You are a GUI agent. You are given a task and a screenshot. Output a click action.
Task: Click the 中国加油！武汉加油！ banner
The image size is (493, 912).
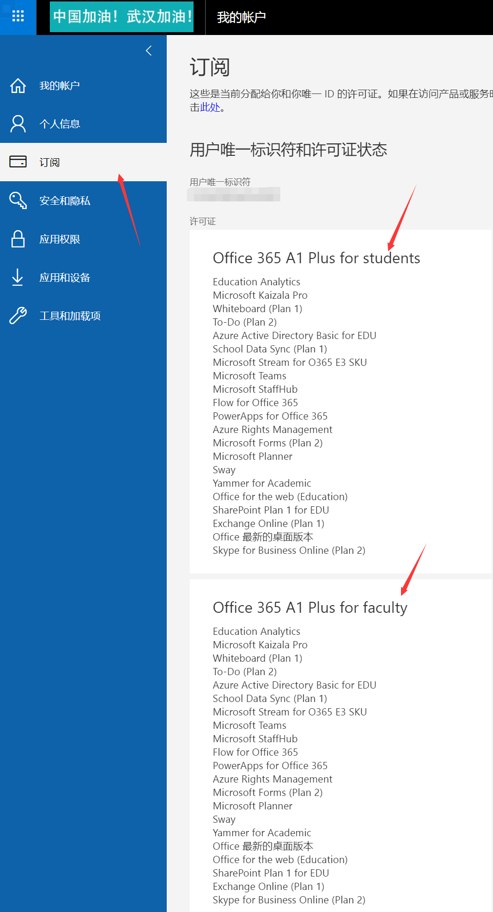coord(122,16)
